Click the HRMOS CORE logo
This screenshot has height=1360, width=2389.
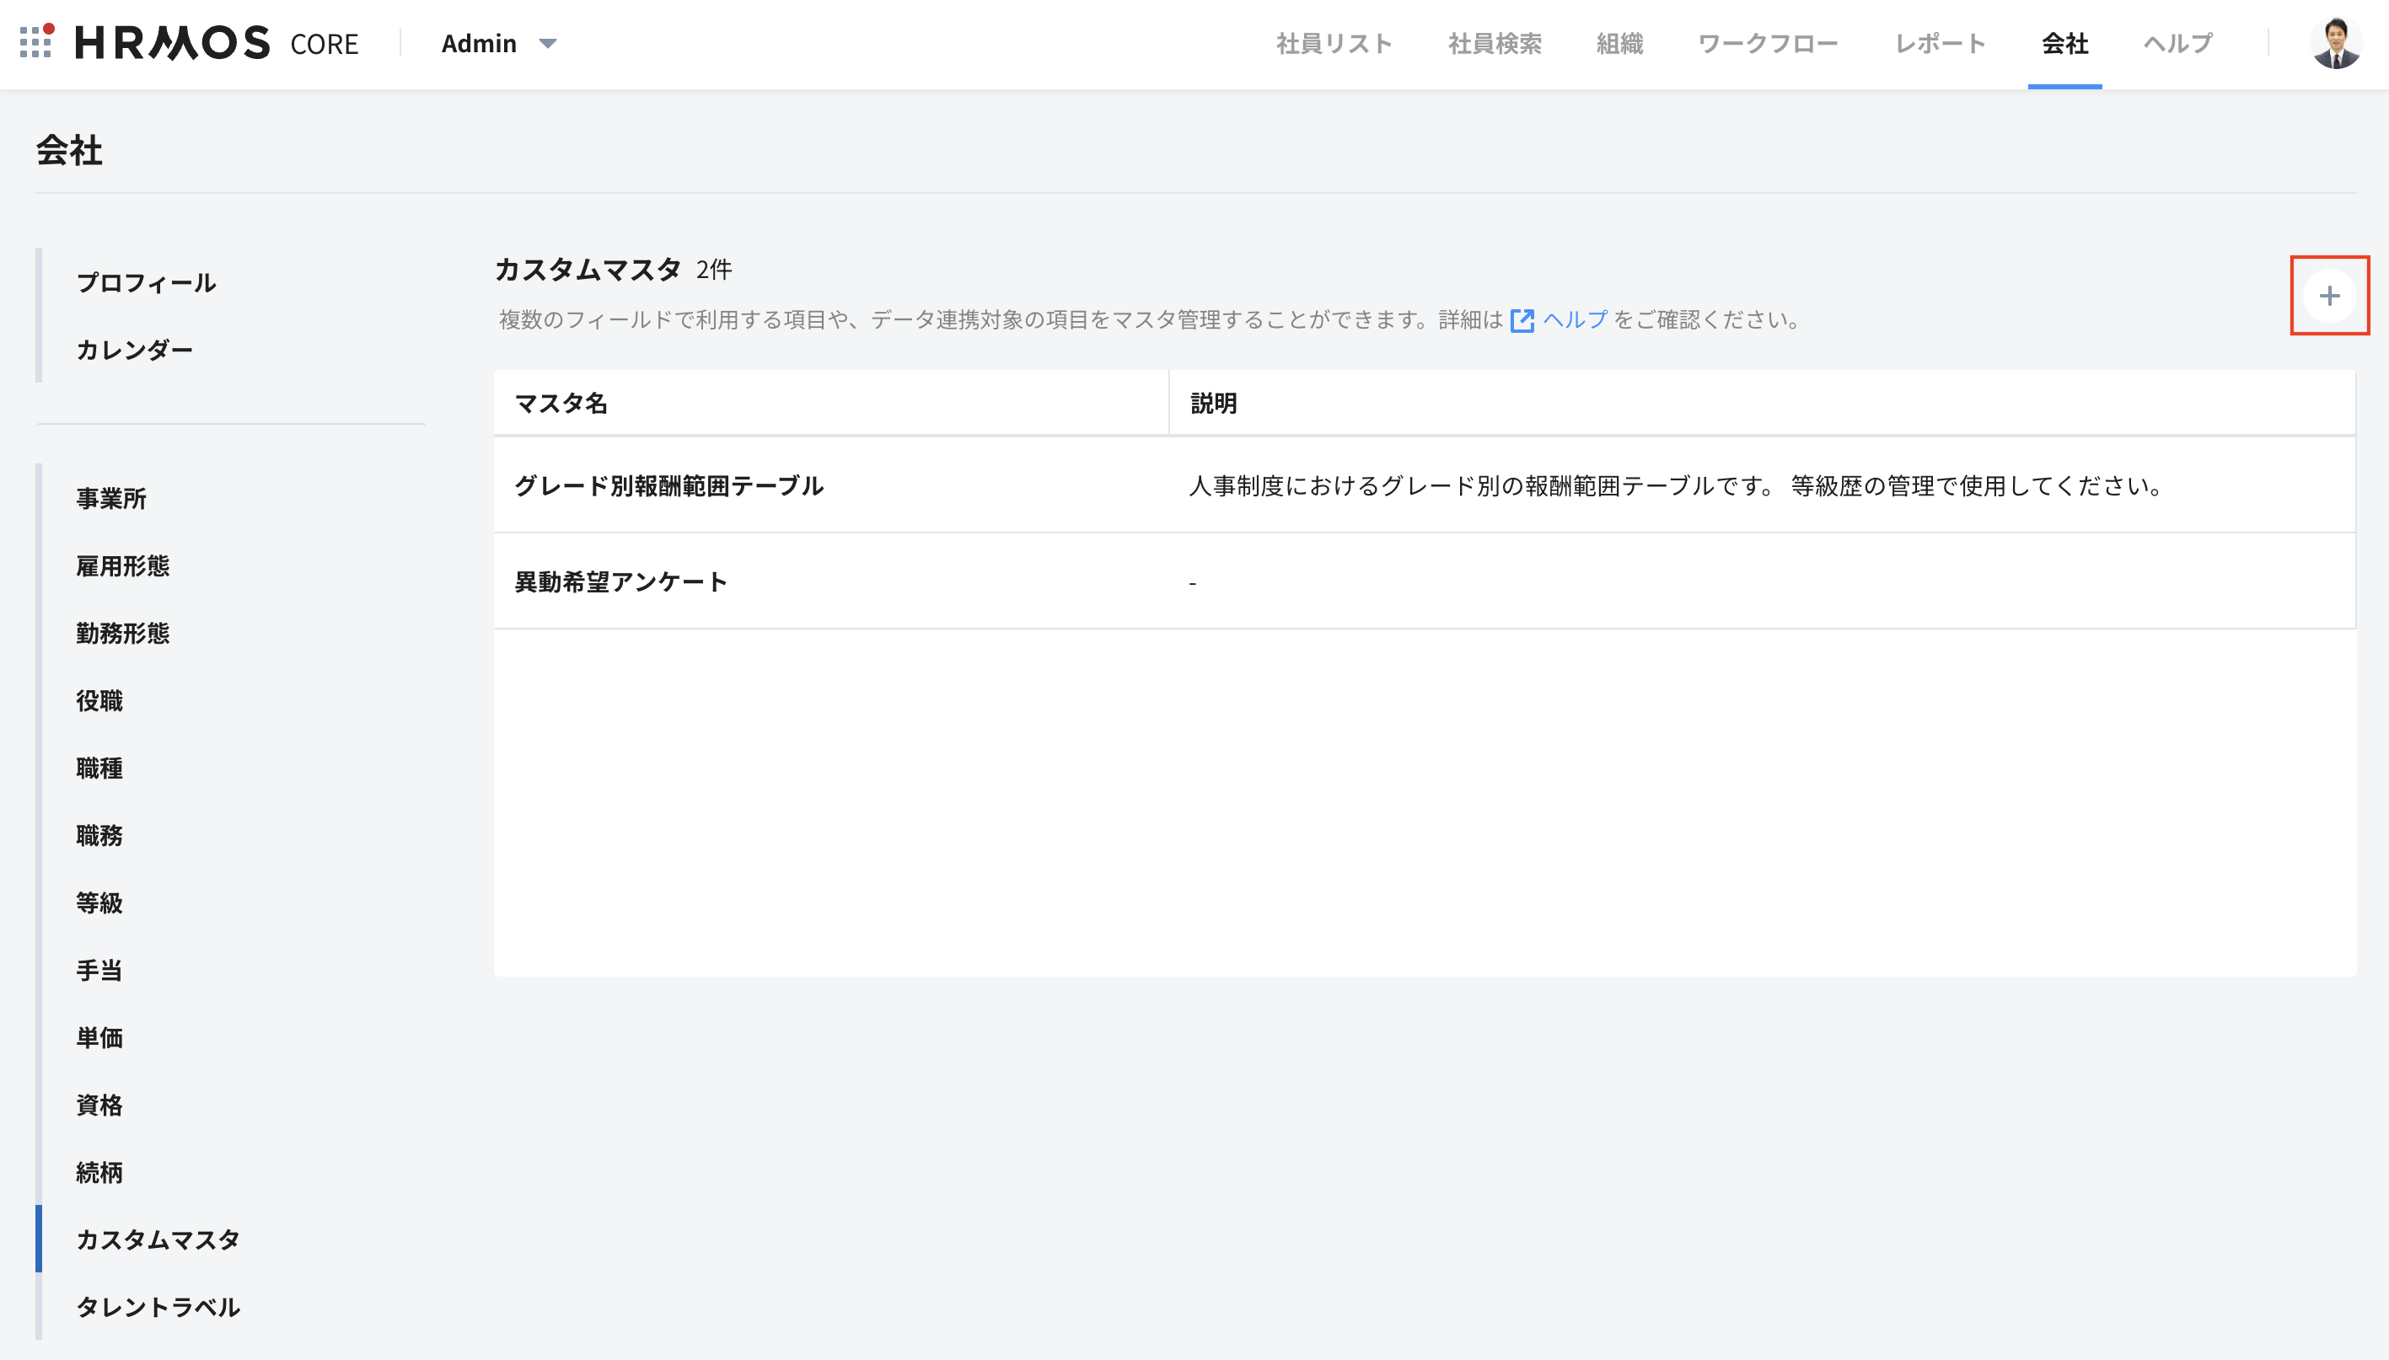point(217,43)
